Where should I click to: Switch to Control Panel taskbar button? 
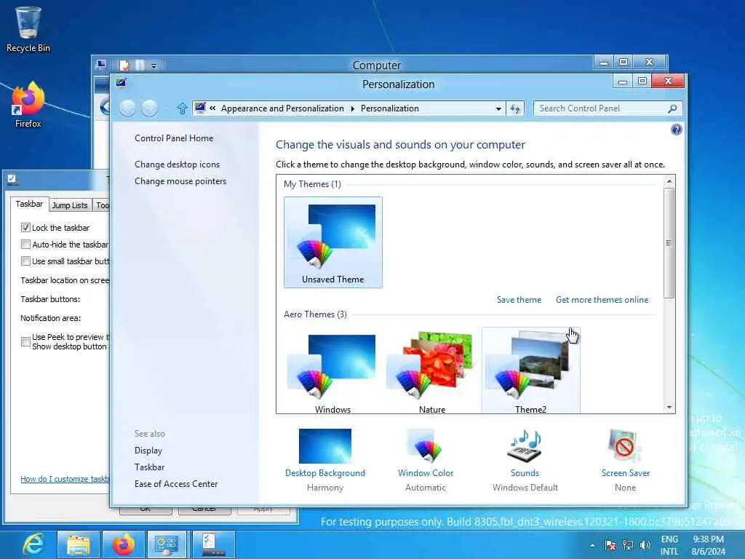tap(167, 544)
